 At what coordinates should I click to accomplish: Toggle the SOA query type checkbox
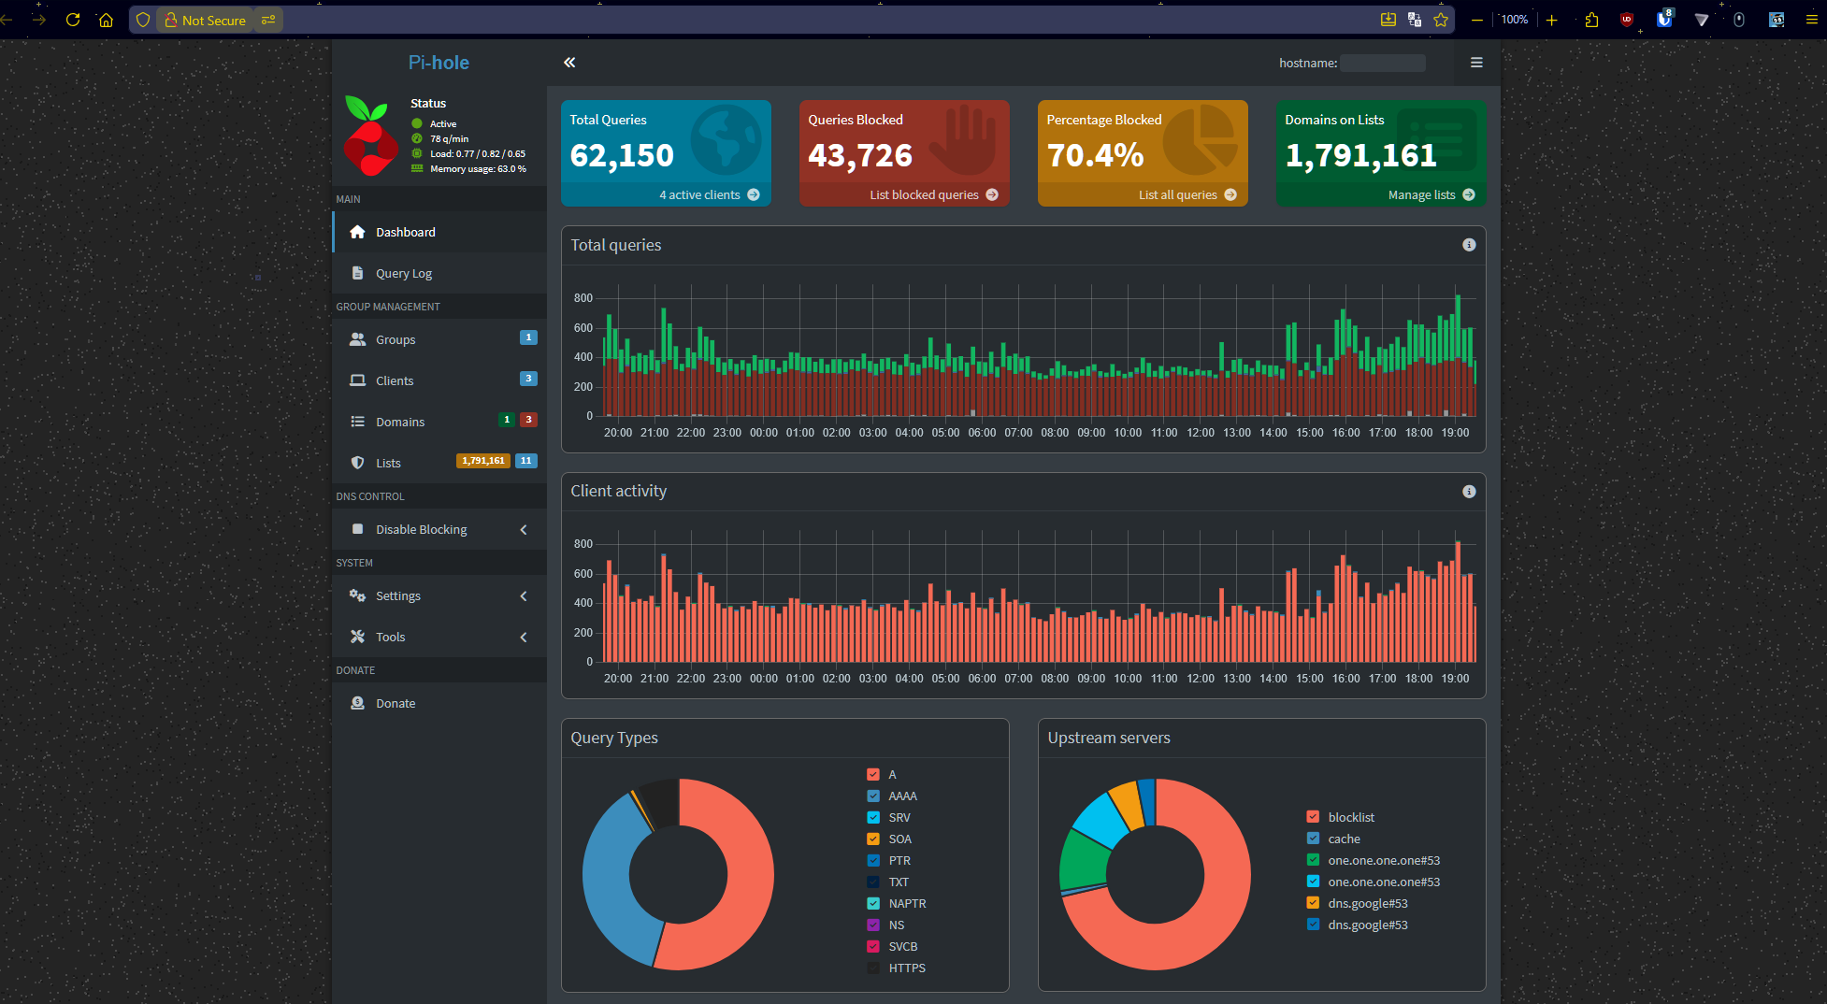[871, 839]
